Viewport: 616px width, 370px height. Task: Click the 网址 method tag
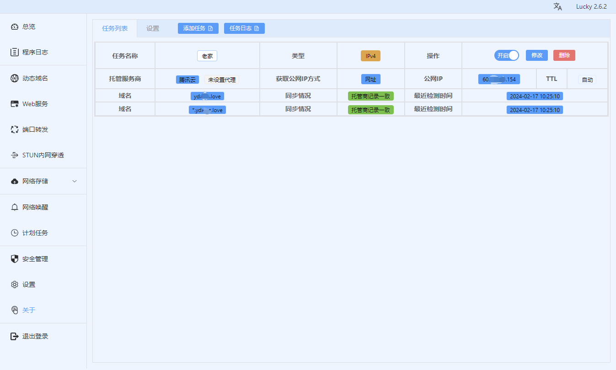coord(370,79)
